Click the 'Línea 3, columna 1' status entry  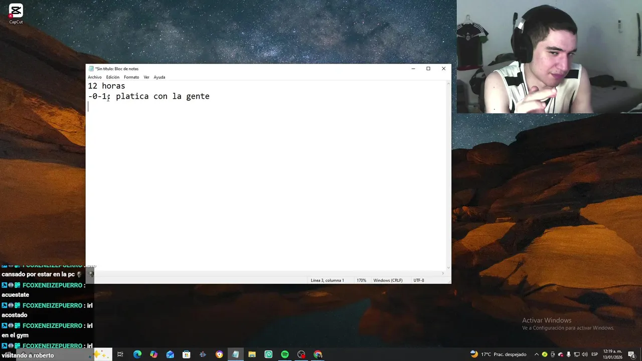tap(328, 280)
